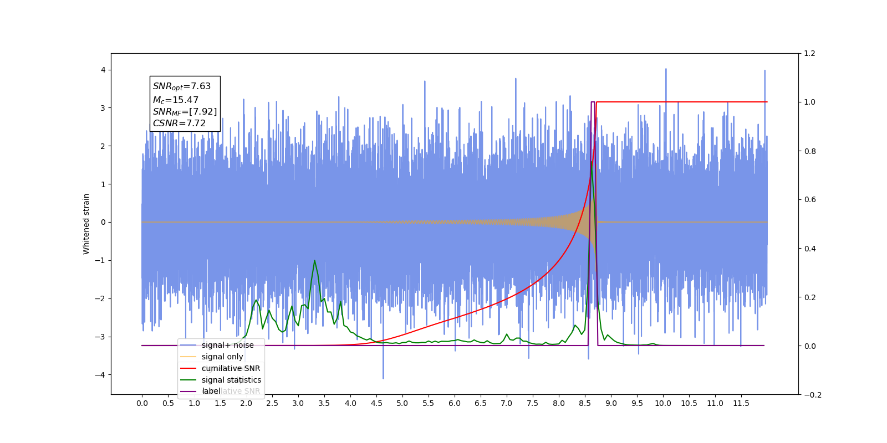This screenshot has width=887, height=443.
Task: Click the left y-axis tick label 0
Action: pyautogui.click(x=103, y=222)
